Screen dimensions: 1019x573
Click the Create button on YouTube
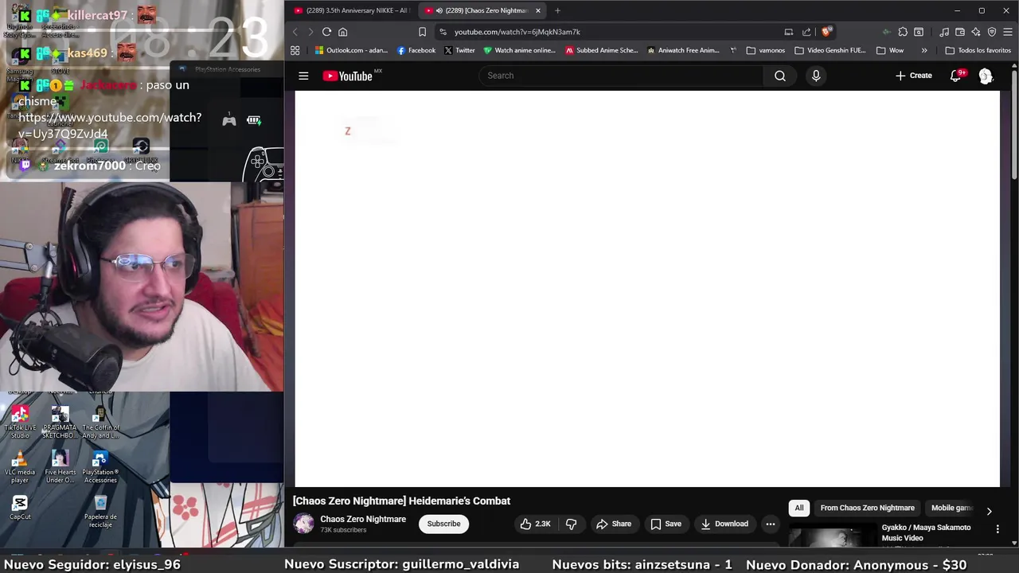[913, 76]
